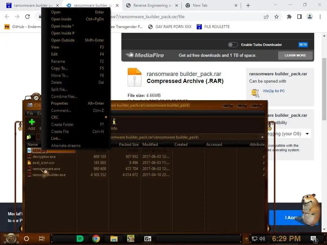
Task: Open Chrome tab search chevron
Action: click(x=276, y=4)
